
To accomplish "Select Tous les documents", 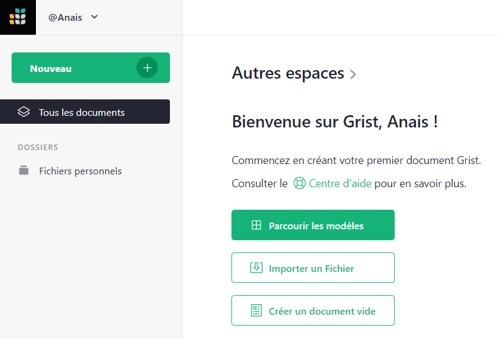I will (x=85, y=112).
